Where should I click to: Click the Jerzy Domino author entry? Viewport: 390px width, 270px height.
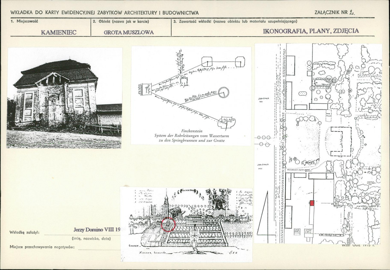(x=97, y=230)
